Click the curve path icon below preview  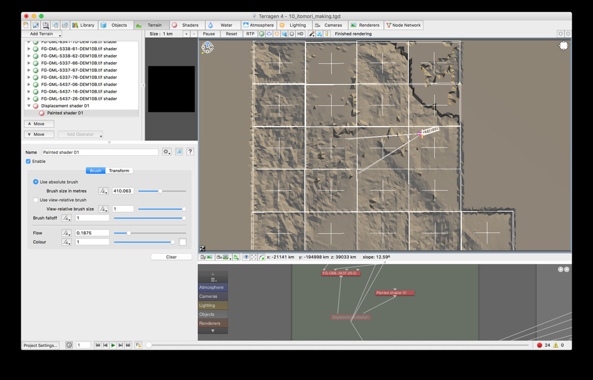coord(262,257)
